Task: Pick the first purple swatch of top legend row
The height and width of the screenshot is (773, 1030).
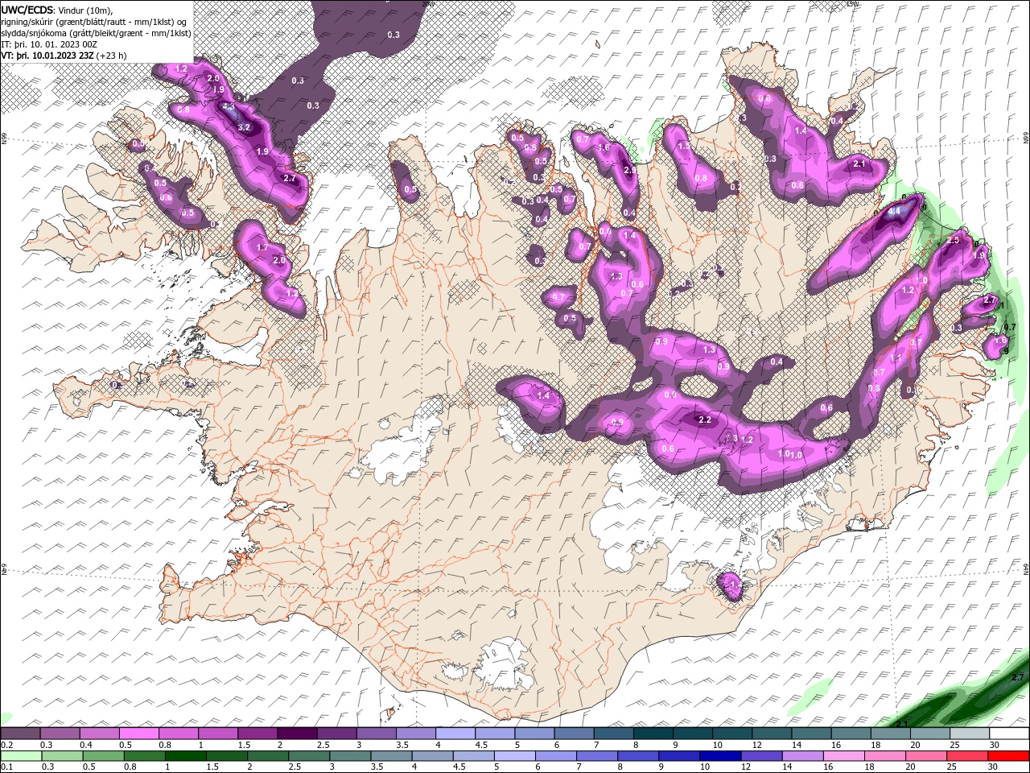Action: pos(20,734)
